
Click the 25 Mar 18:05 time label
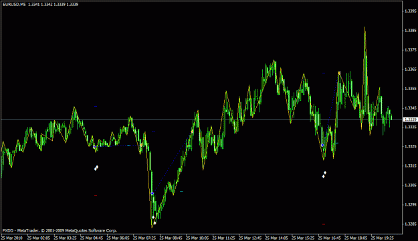click(356, 238)
